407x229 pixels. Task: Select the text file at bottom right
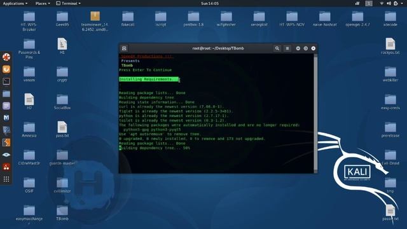tap(390, 212)
